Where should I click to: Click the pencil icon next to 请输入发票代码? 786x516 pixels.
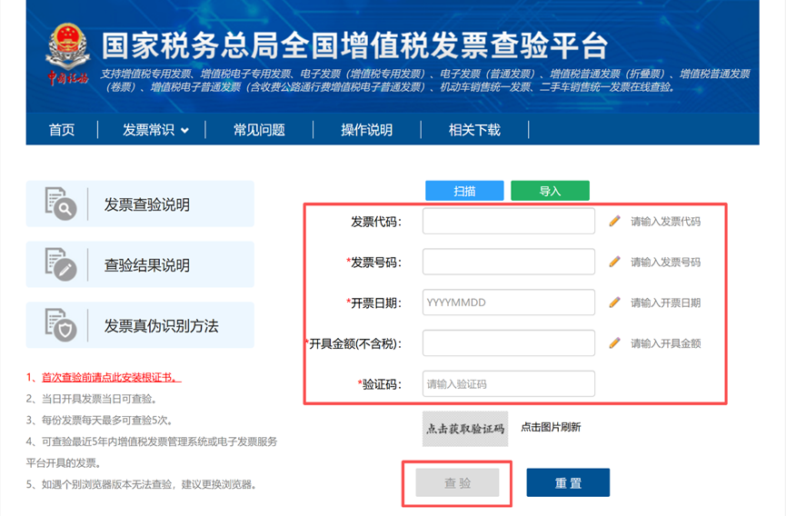point(614,221)
